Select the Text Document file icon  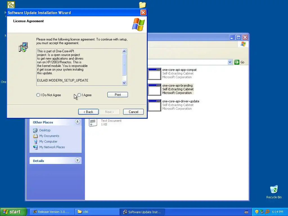click(x=93, y=123)
